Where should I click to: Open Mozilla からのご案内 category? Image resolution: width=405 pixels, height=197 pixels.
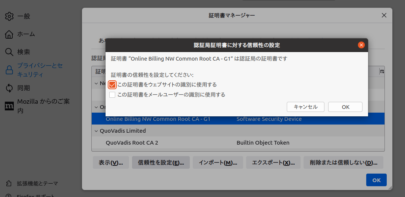point(43,106)
